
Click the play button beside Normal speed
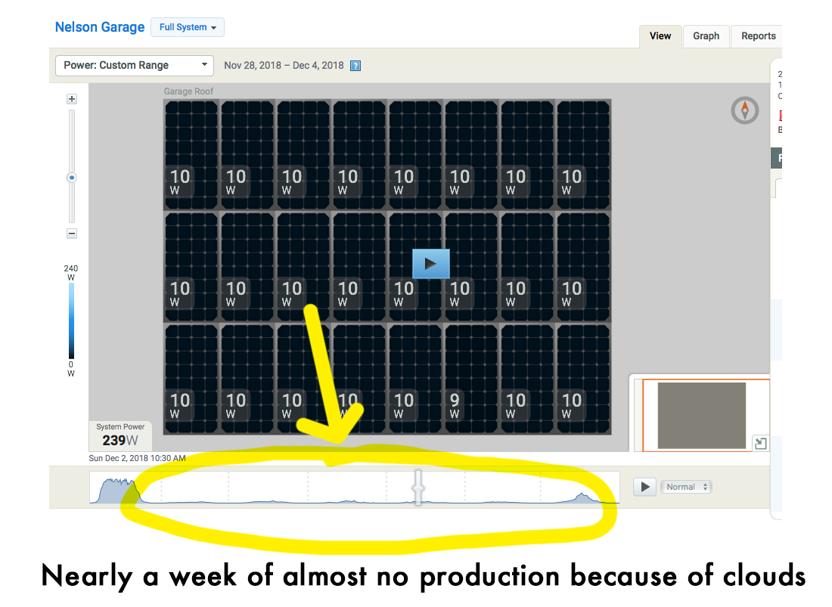point(644,487)
